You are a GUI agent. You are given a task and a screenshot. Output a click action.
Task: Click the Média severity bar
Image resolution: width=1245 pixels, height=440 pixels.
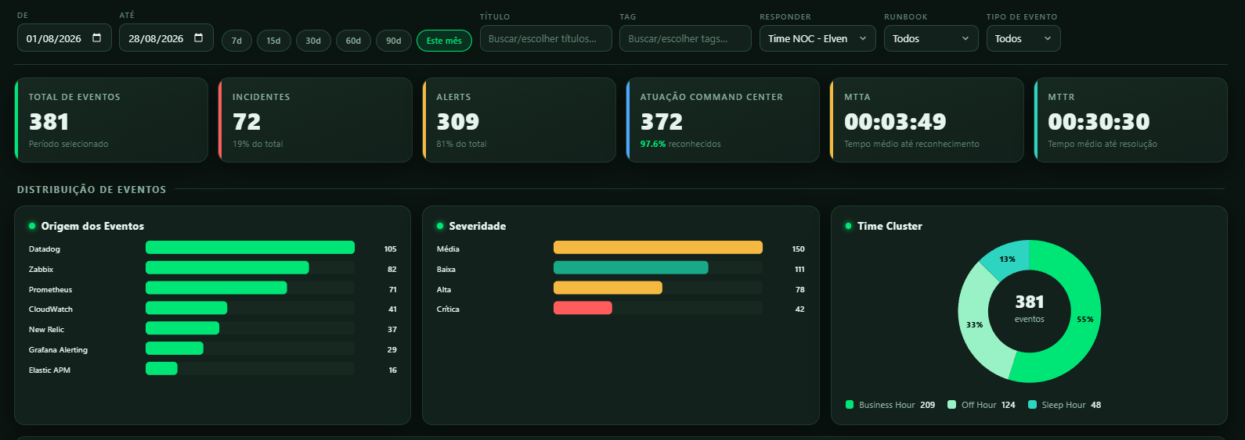click(x=658, y=248)
